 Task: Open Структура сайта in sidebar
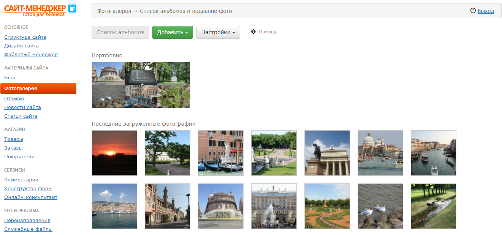[x=25, y=37]
